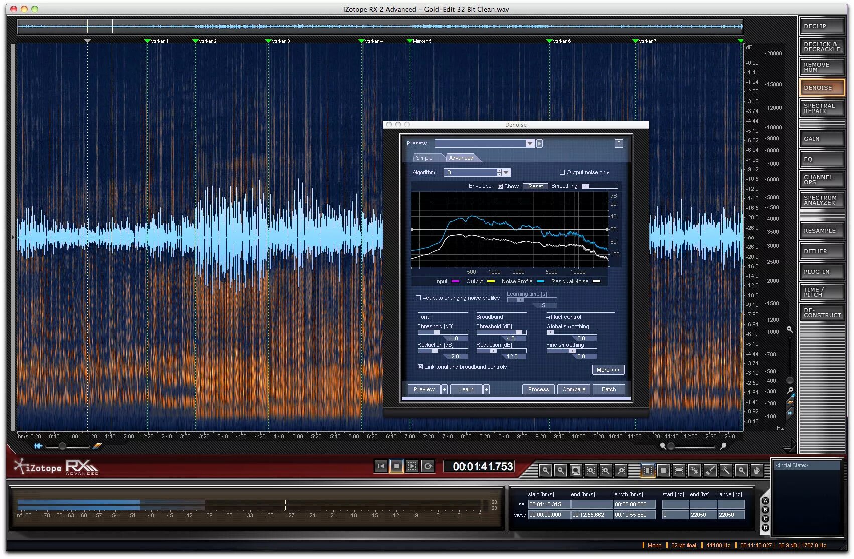Screen dimensions: 854x559
Task: Enable the Output noise only checkbox
Action: [x=562, y=172]
